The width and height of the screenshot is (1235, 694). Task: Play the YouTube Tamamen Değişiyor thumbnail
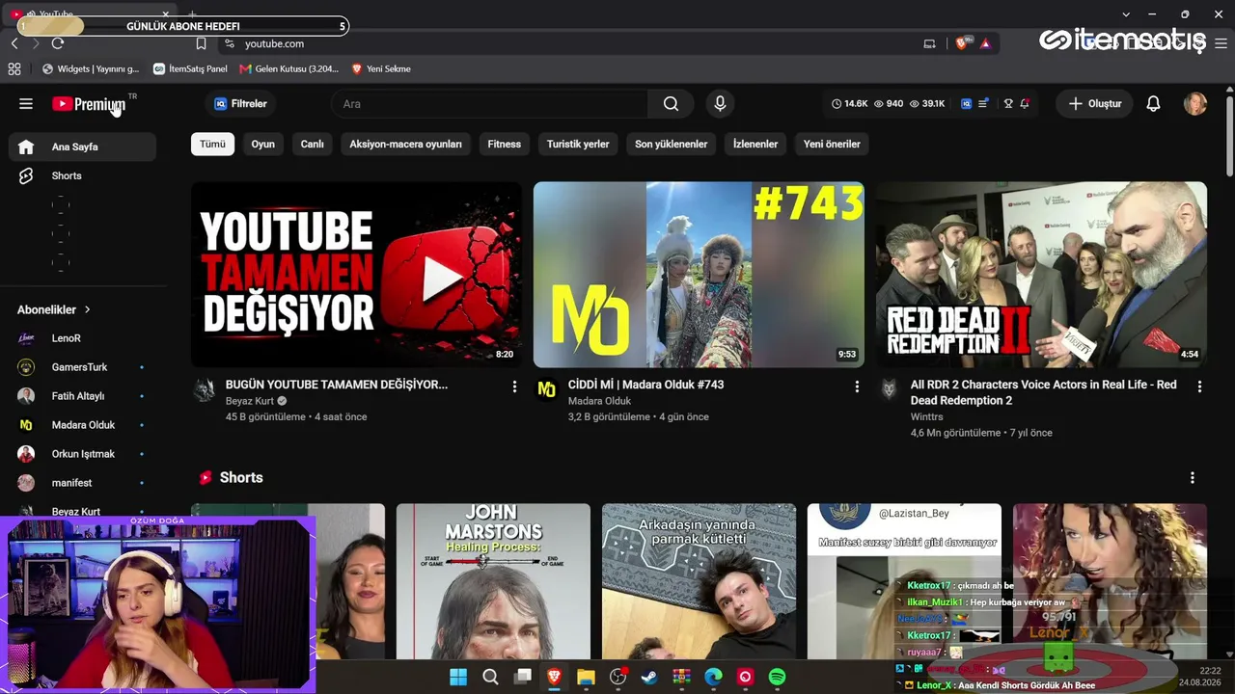pyautogui.click(x=356, y=275)
